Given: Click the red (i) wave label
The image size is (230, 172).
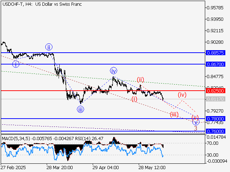Looking at the screenshot, I should pyautogui.click(x=134, y=99).
